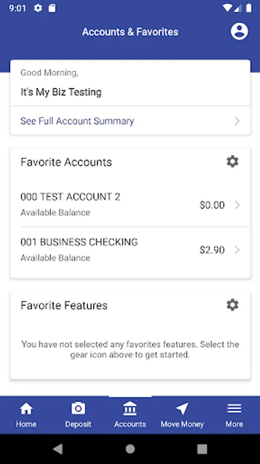
Task: Tap the Deposit camera icon
Action: [x=78, y=409]
